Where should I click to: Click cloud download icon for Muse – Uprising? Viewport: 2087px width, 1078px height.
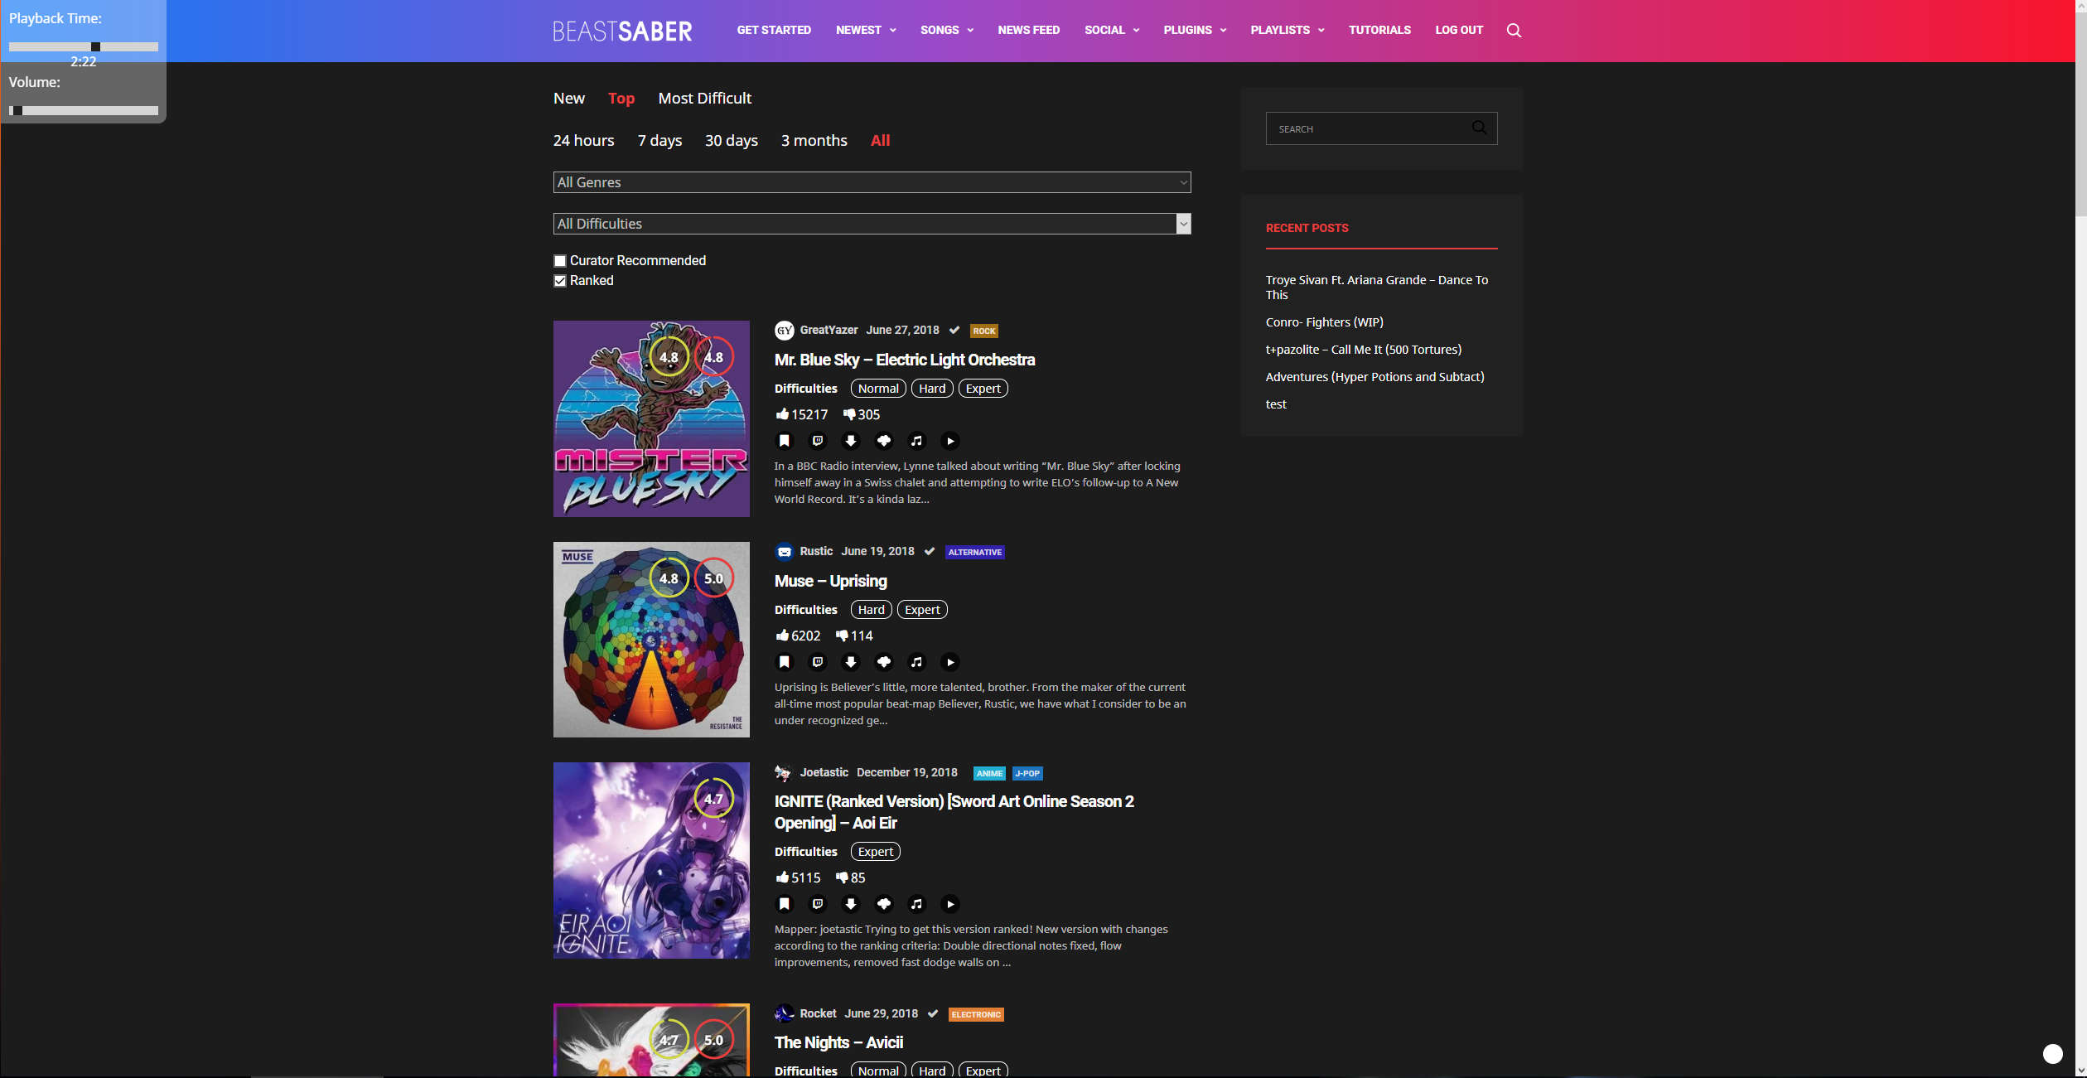[x=884, y=662]
